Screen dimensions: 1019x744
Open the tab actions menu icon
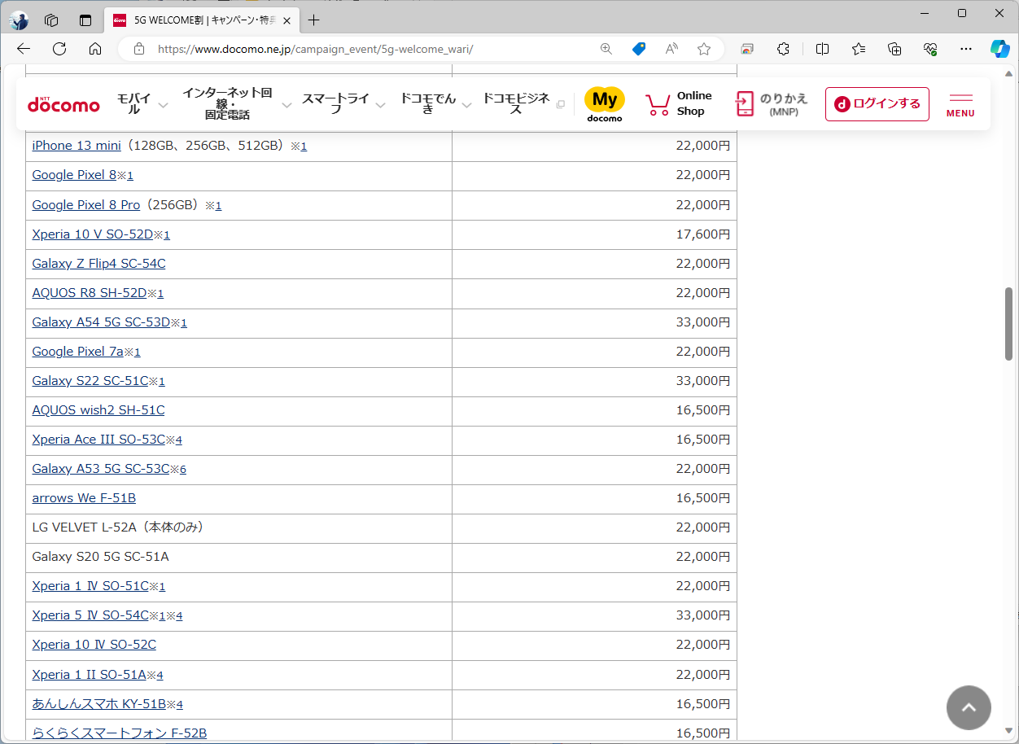coord(85,20)
